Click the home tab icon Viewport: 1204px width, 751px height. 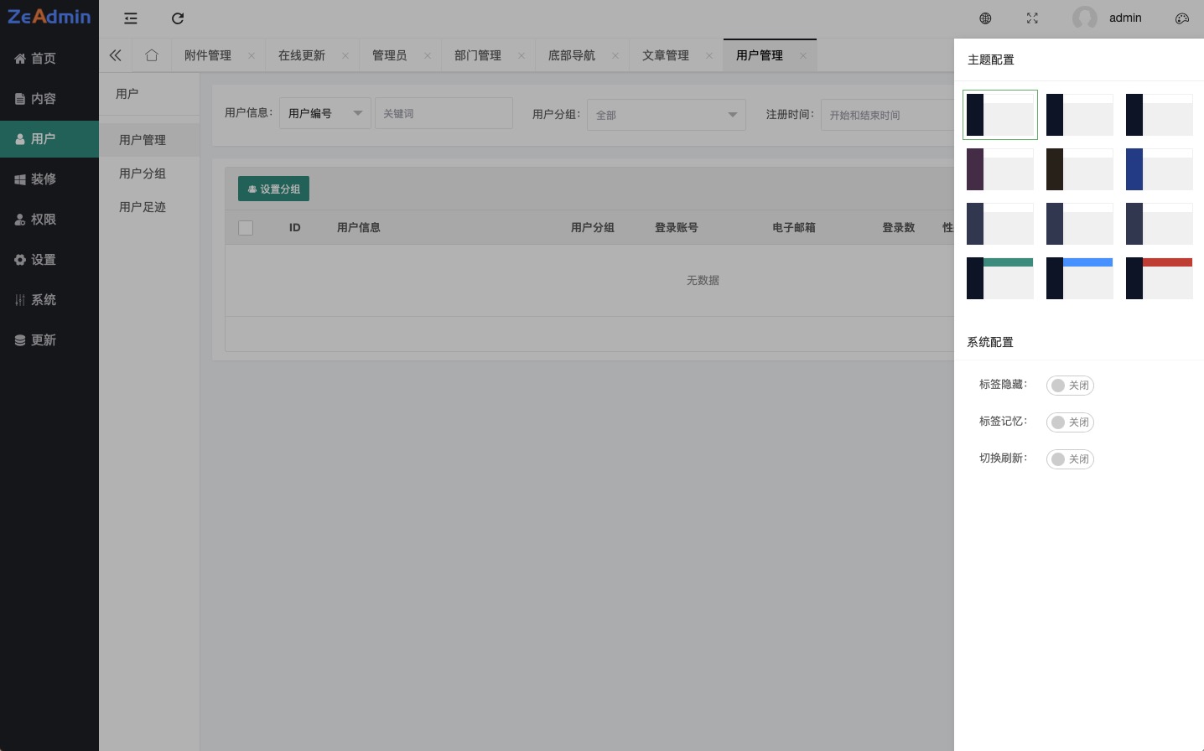click(x=152, y=55)
